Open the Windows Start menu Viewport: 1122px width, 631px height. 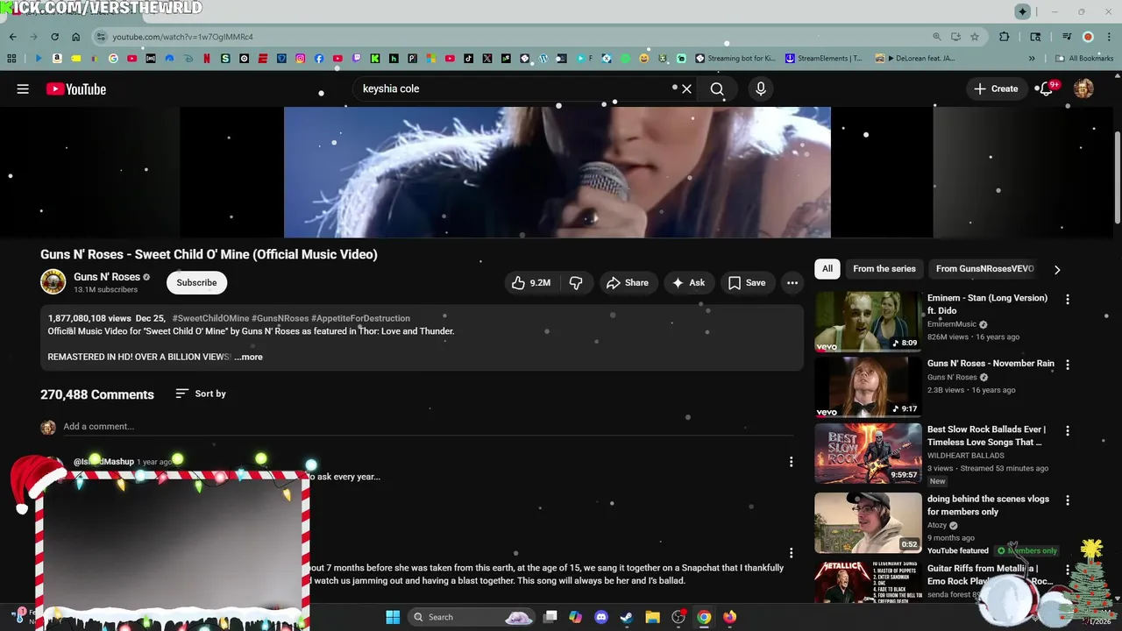tap(393, 617)
